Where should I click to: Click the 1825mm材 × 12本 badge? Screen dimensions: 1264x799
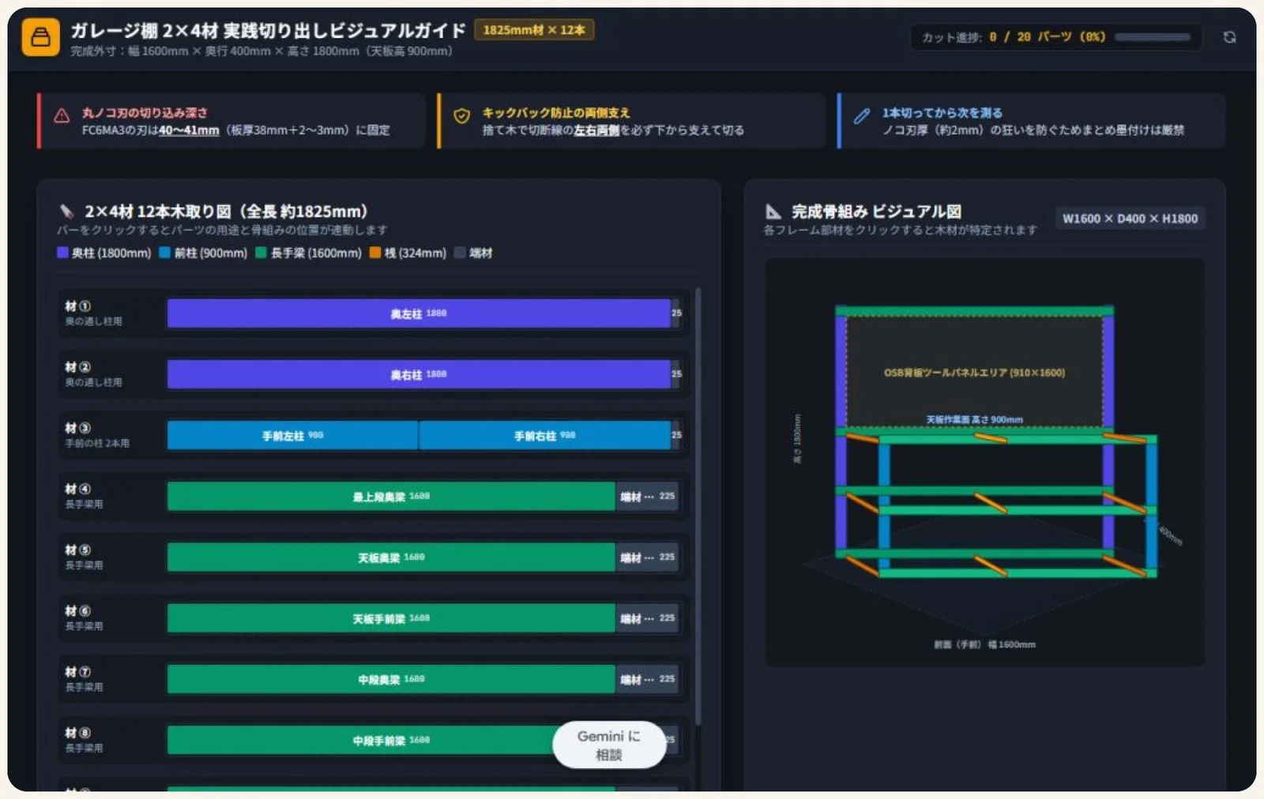(x=534, y=30)
